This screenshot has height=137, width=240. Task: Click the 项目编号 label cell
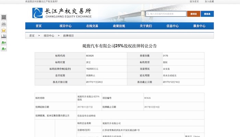(x=123, y=98)
